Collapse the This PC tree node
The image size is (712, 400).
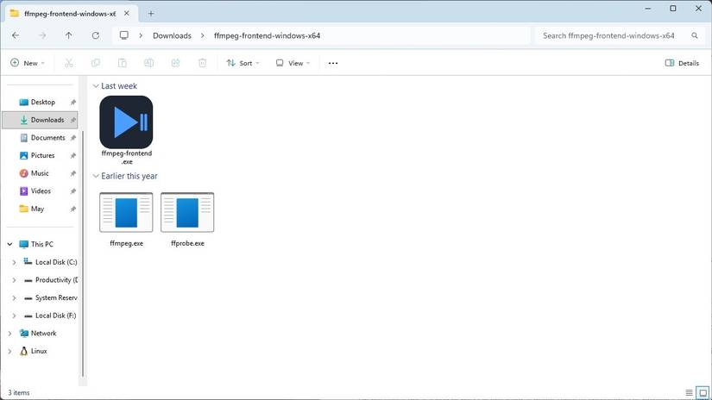point(10,244)
